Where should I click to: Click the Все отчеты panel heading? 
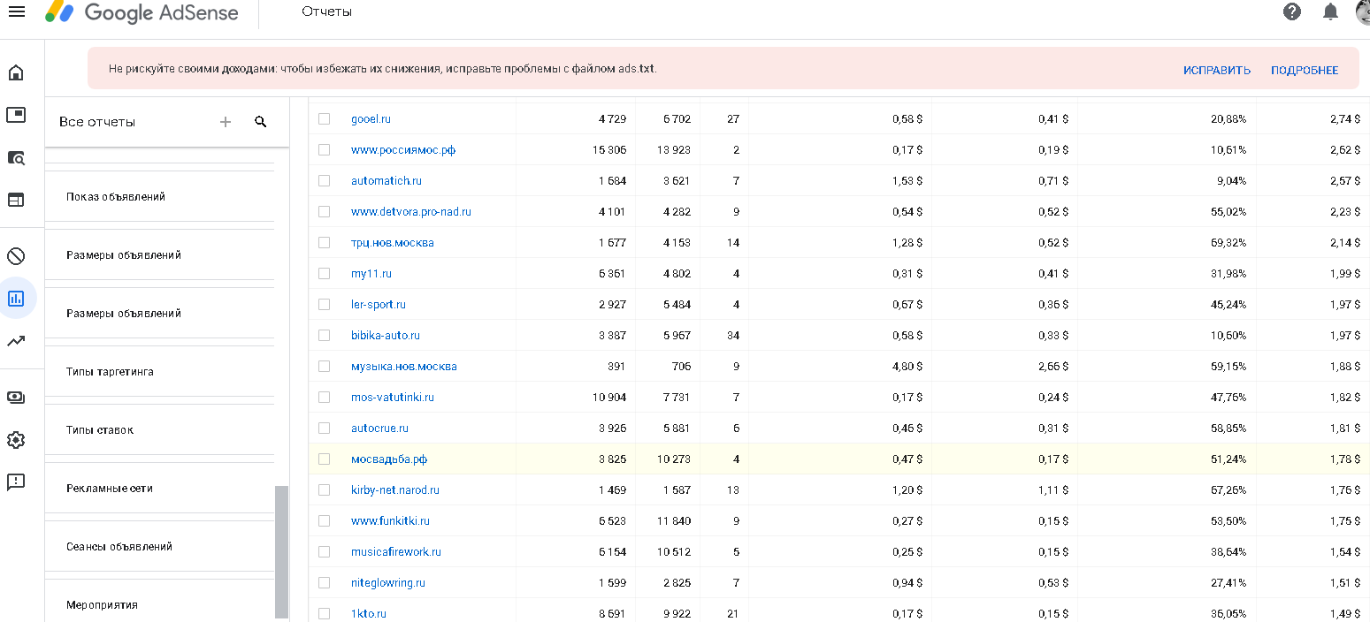click(97, 122)
